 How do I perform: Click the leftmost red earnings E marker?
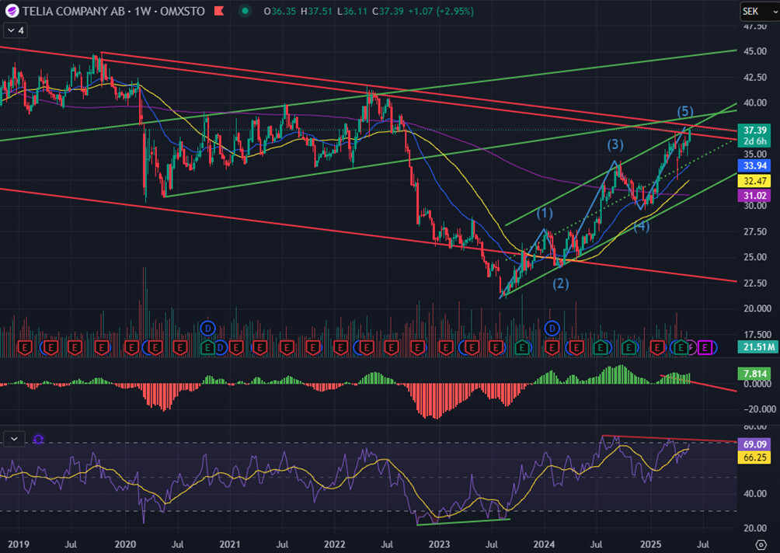tap(25, 347)
